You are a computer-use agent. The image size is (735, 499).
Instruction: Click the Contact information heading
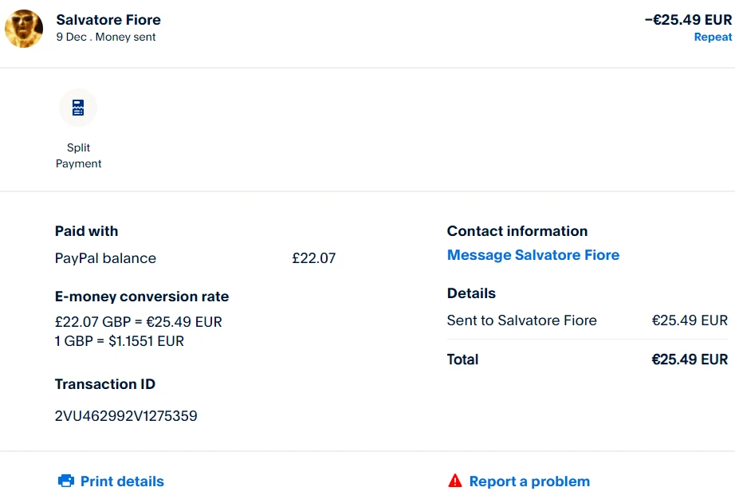pyautogui.click(x=517, y=231)
